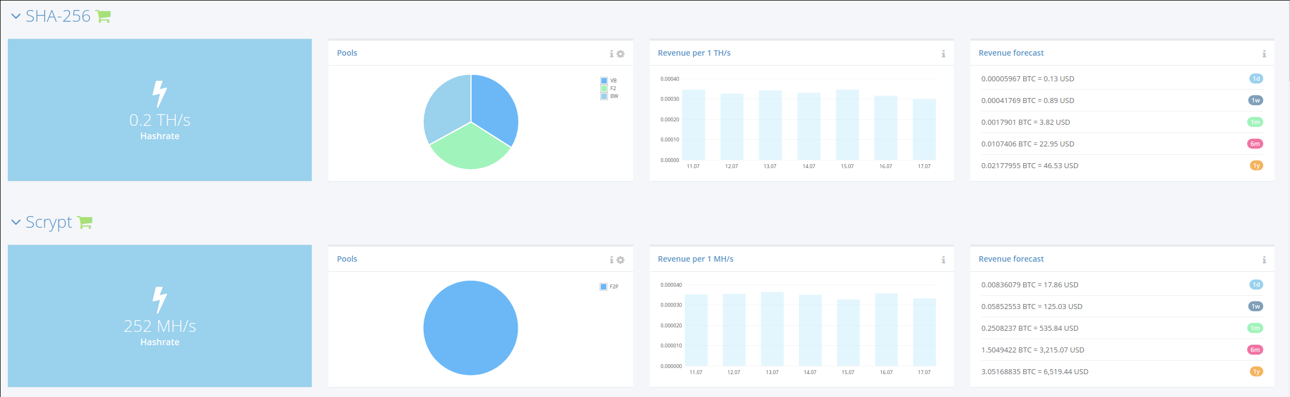Click the 252 MH/s hashrate value
This screenshot has width=1290, height=397.
pyautogui.click(x=160, y=326)
